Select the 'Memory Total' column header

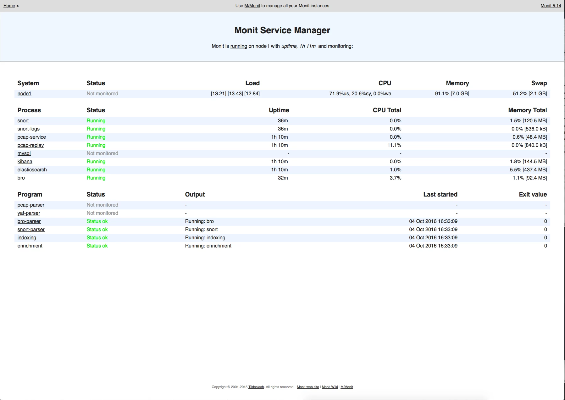528,110
